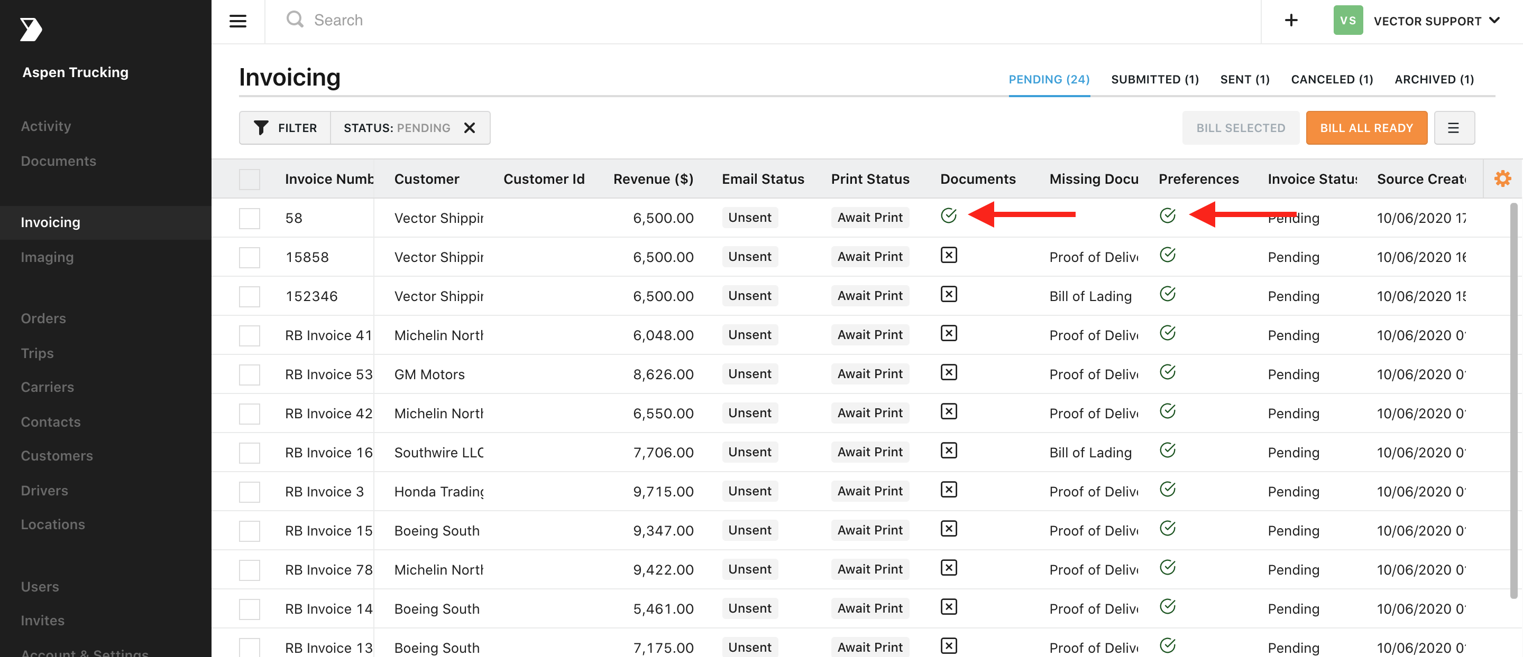Click documents X icon for invoice 152346
Viewport: 1523px width, 657px height.
pyautogui.click(x=948, y=294)
